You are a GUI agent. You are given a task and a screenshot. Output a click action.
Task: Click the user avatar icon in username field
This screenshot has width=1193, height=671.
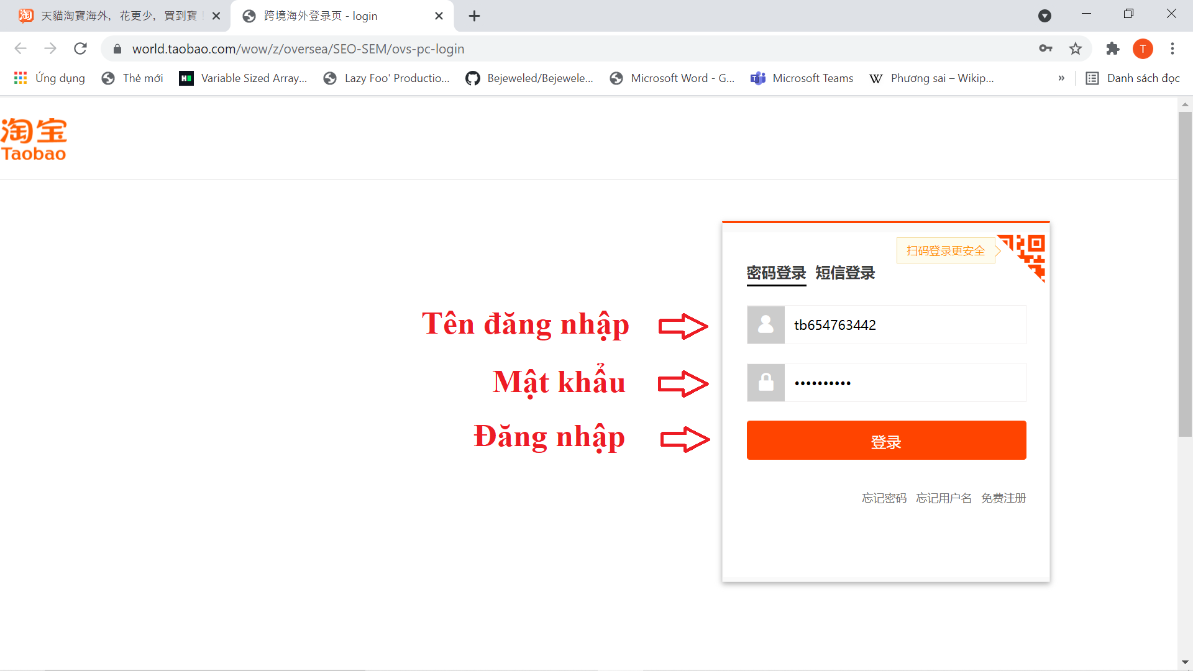click(x=766, y=324)
